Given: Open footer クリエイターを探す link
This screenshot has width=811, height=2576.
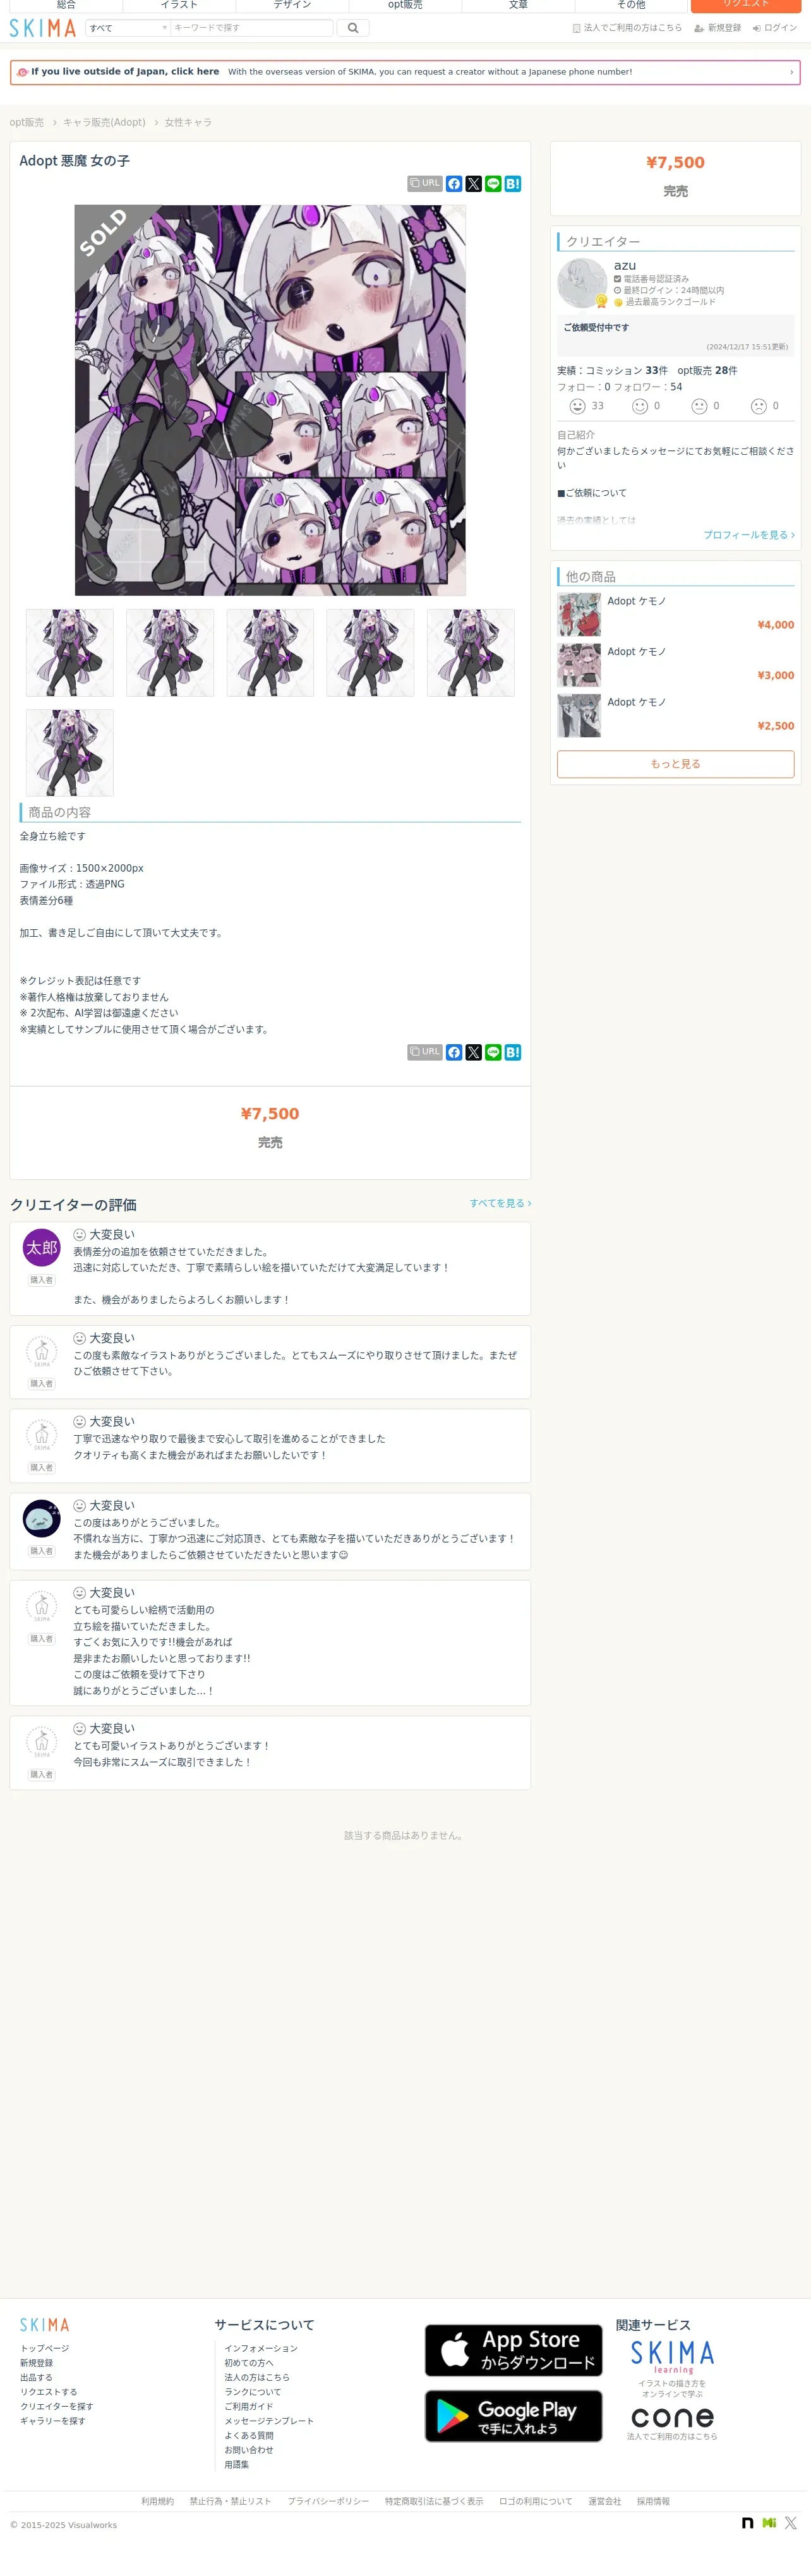Looking at the screenshot, I should point(57,2406).
